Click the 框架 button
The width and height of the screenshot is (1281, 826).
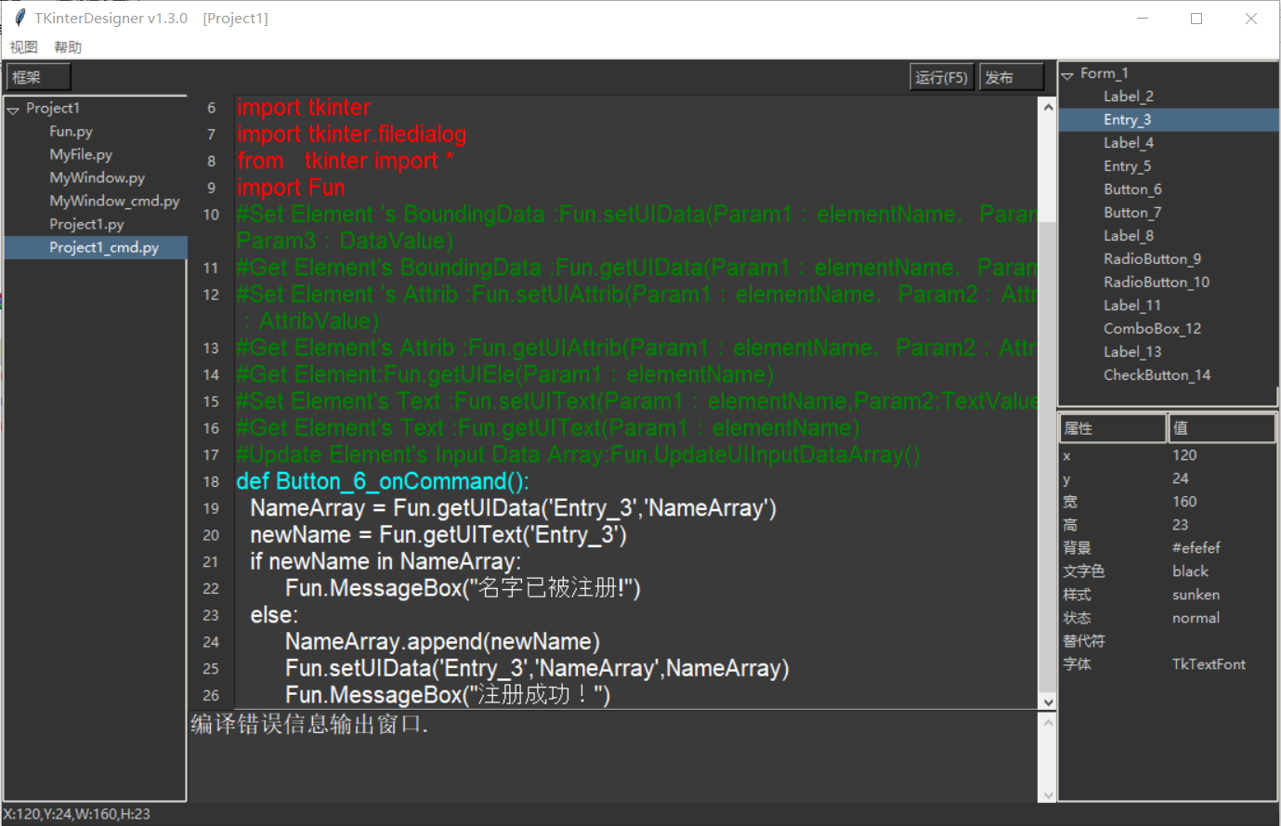[x=38, y=77]
